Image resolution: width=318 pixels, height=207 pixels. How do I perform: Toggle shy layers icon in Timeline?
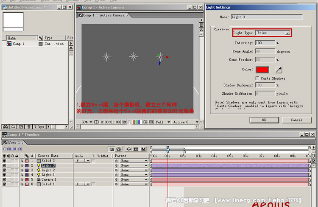click(128, 149)
